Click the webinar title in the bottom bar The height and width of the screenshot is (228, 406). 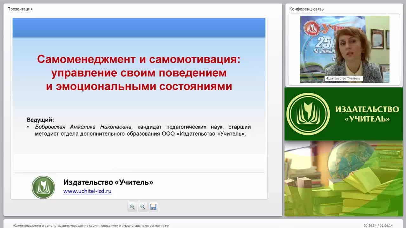[x=91, y=225]
